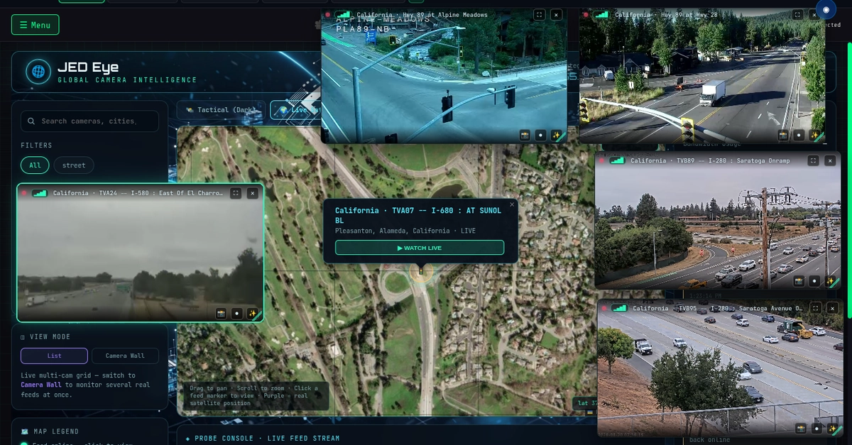Click the WATCH LIVE button
The image size is (852, 445).
(x=420, y=248)
